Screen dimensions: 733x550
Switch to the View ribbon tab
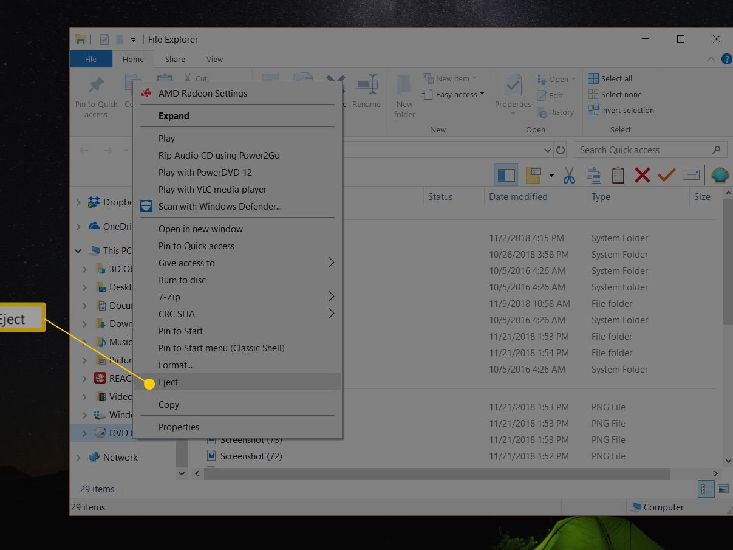[214, 59]
